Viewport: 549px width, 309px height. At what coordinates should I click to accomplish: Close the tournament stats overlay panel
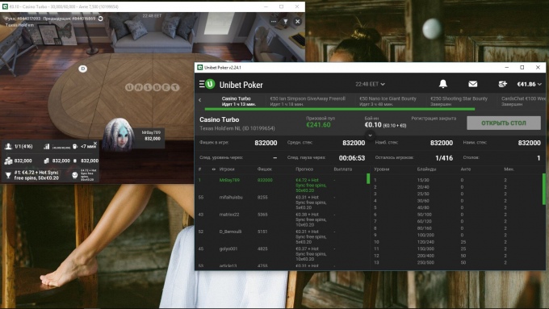[95, 144]
